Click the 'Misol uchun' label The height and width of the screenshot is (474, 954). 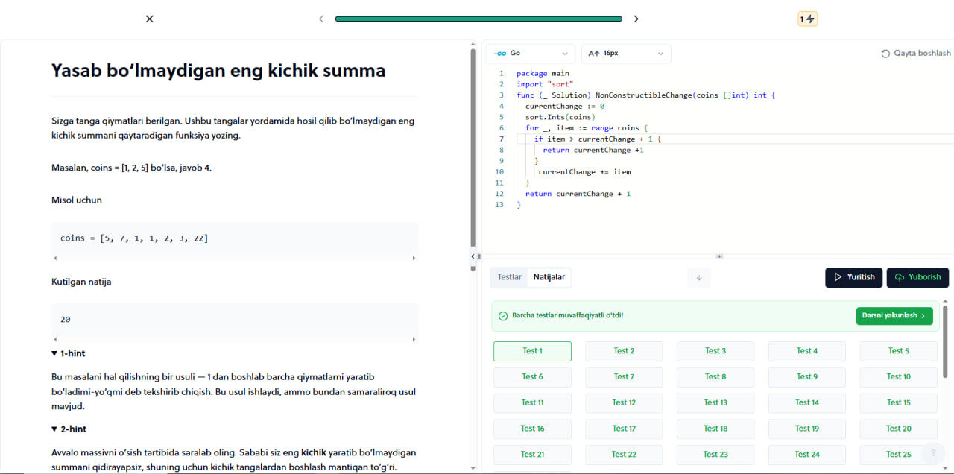click(x=77, y=200)
